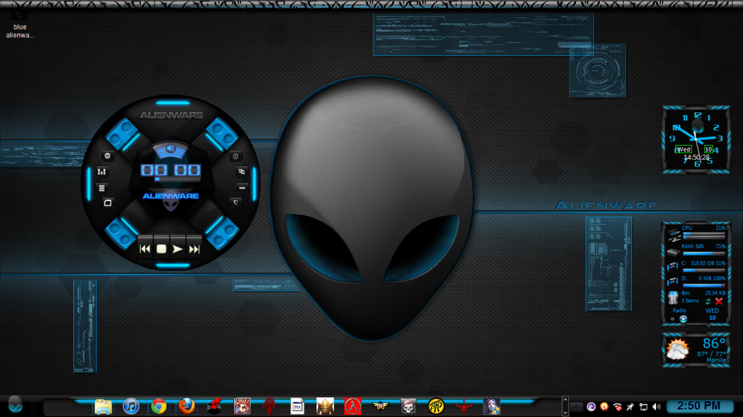Click the Manila location in weather gadget

point(716,360)
